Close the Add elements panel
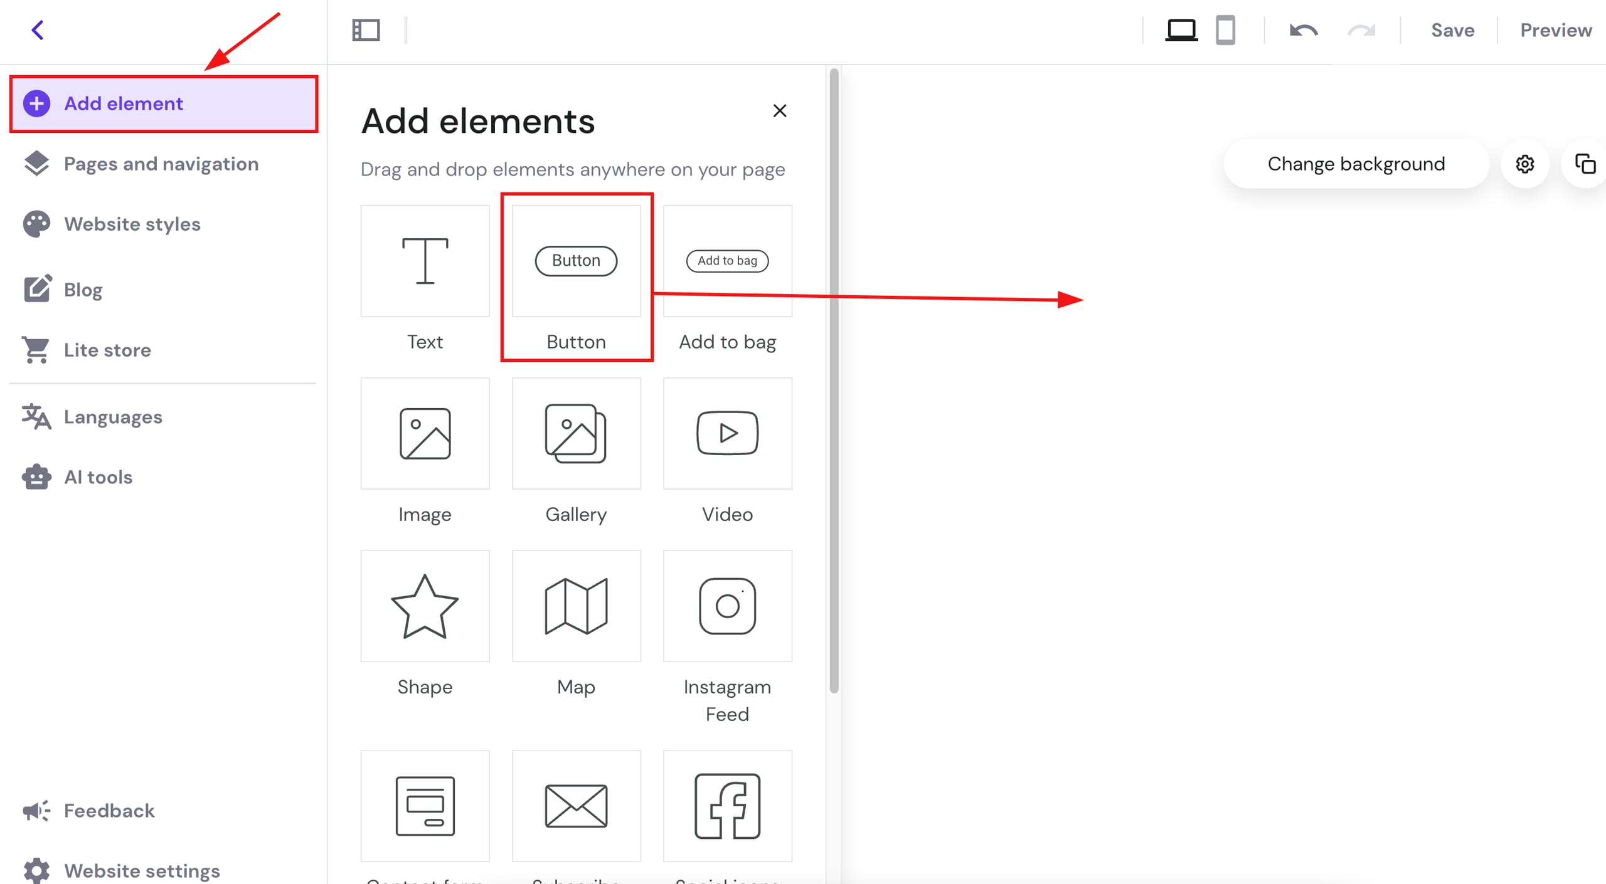The image size is (1606, 884). [780, 111]
